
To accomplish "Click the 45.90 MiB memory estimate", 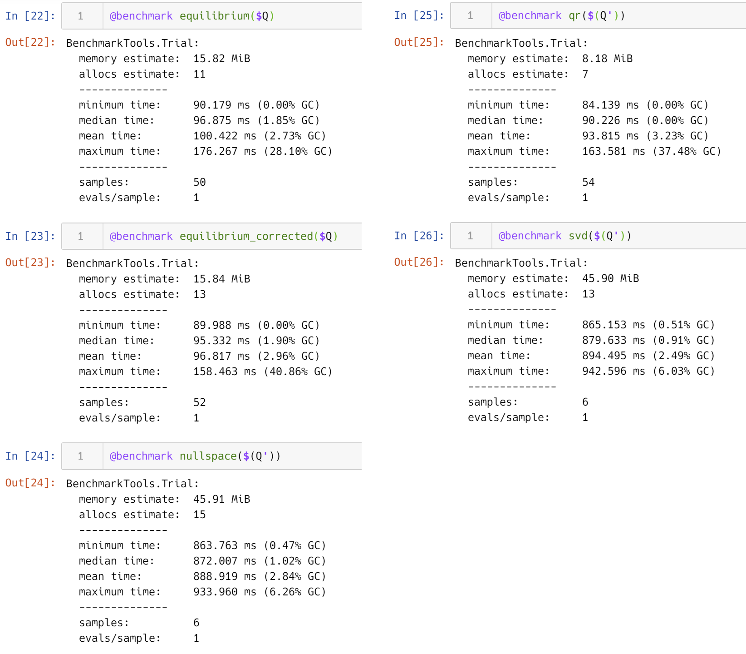I will pos(611,278).
